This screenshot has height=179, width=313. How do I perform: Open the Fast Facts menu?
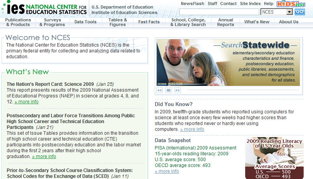[x=149, y=22]
